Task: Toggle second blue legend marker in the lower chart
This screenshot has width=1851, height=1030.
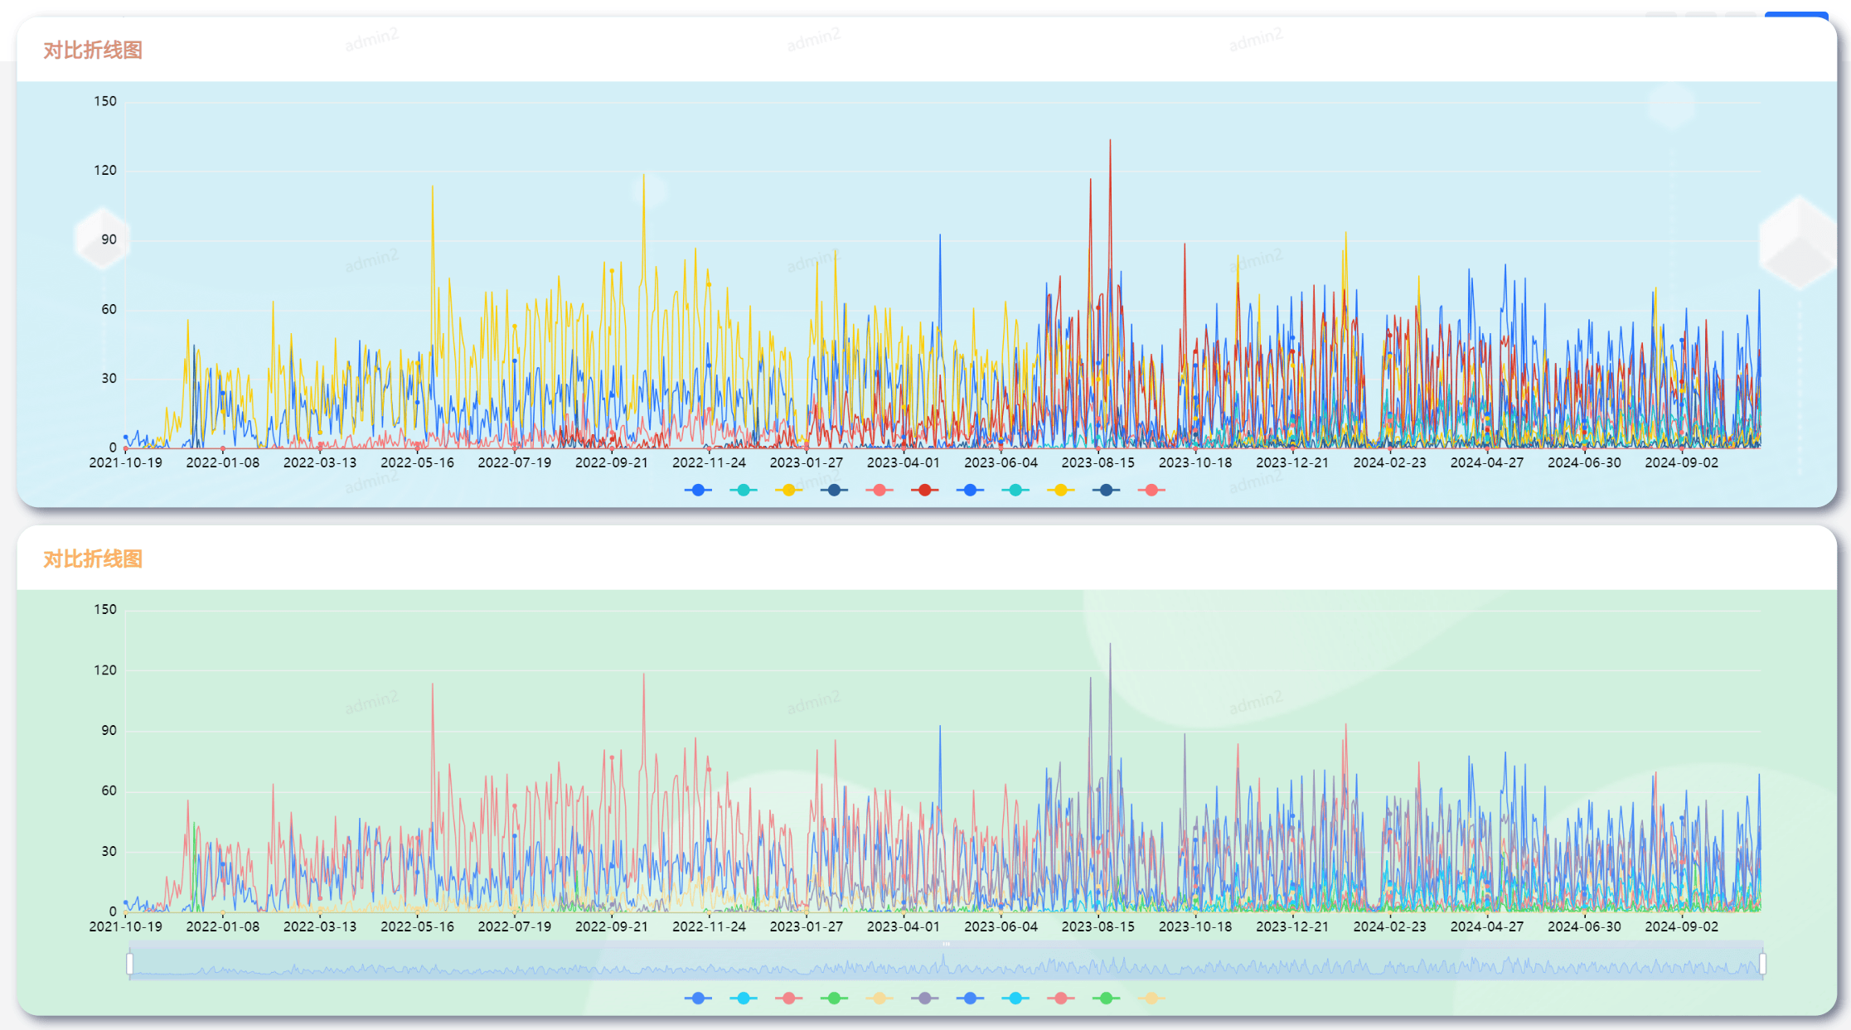Action: tap(970, 999)
